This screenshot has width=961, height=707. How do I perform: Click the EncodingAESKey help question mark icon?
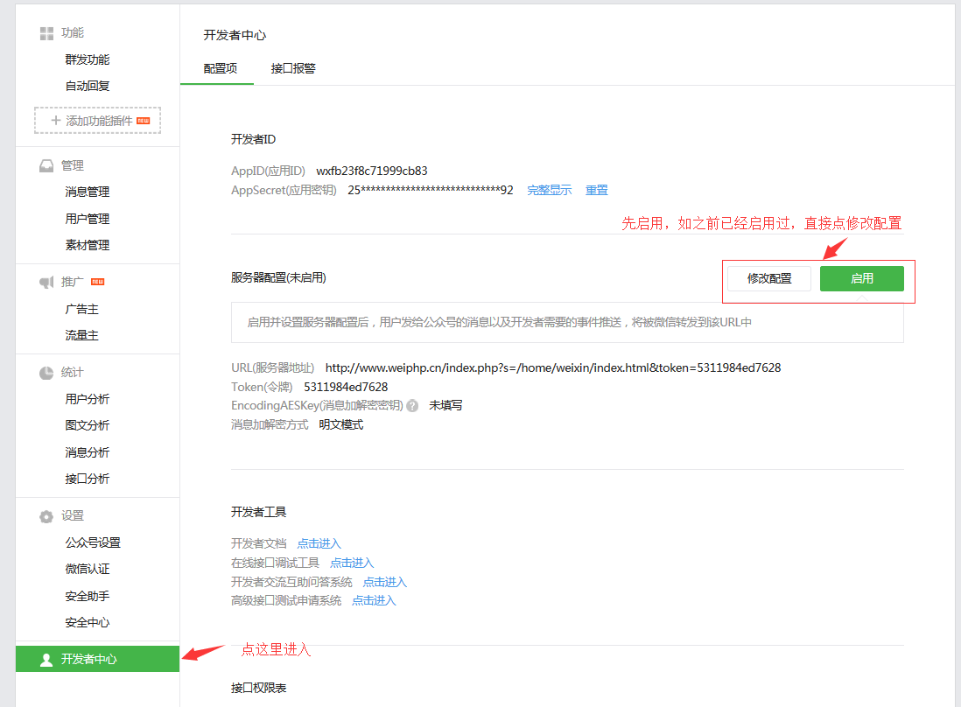pos(412,406)
